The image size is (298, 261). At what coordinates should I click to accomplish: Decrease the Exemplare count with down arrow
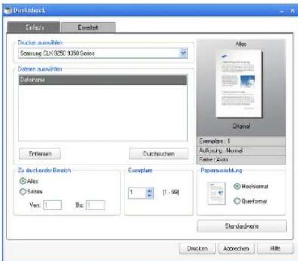tap(150, 196)
